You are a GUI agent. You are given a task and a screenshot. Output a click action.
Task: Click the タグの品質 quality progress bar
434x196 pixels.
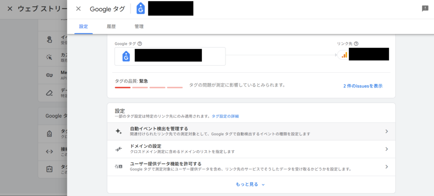coord(149,87)
